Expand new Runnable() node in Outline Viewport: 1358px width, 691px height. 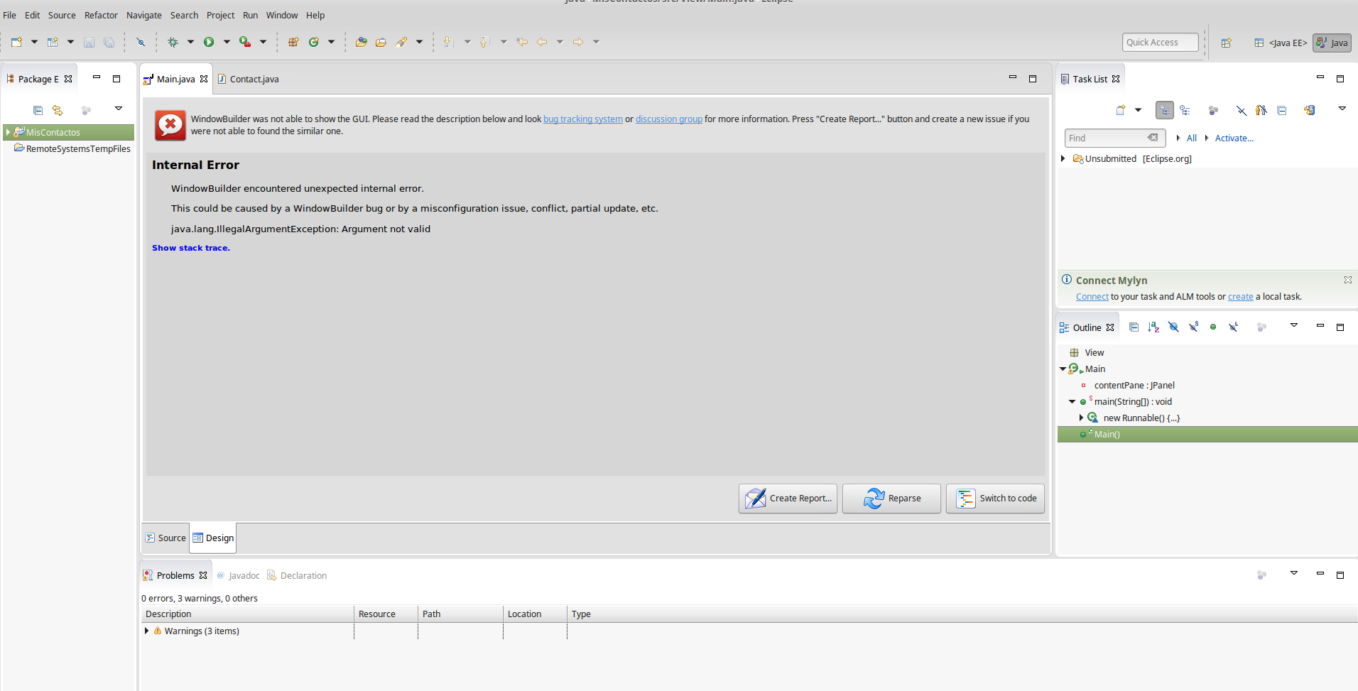click(x=1081, y=418)
